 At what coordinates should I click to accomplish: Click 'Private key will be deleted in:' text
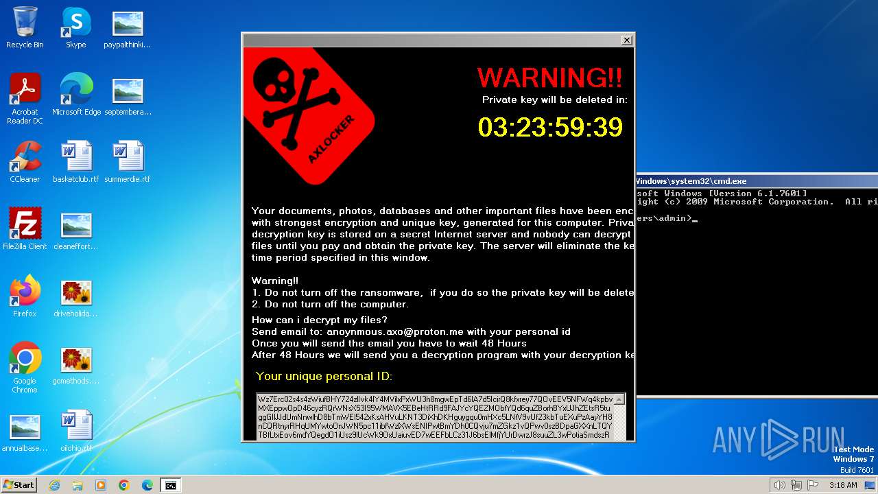pyautogui.click(x=554, y=100)
